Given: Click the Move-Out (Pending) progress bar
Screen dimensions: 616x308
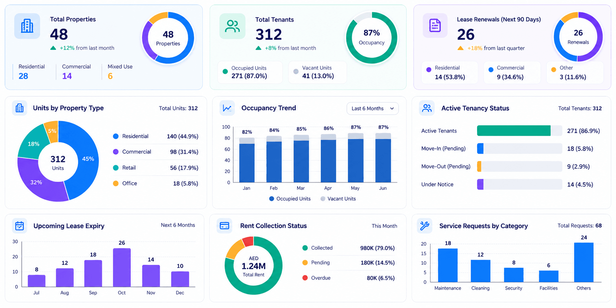Looking at the screenshot, I should point(519,166).
